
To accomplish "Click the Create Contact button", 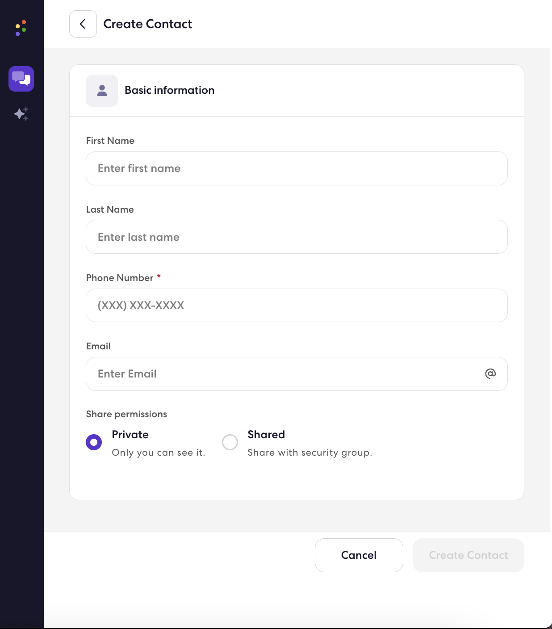I will tap(468, 555).
